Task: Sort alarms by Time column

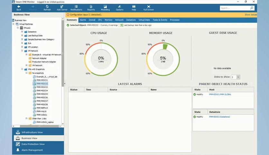Action: [x=96, y=90]
